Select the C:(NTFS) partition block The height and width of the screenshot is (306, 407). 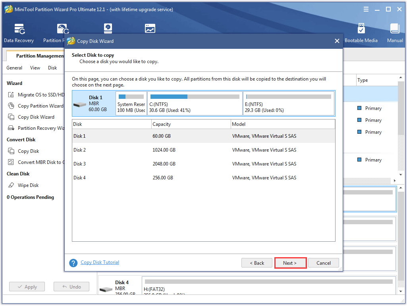pos(195,103)
